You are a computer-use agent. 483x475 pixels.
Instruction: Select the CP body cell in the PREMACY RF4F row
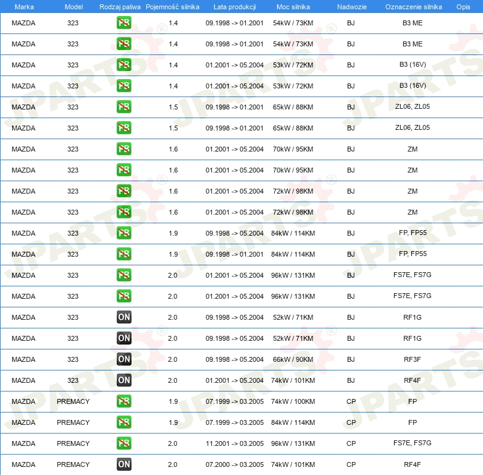(351, 464)
